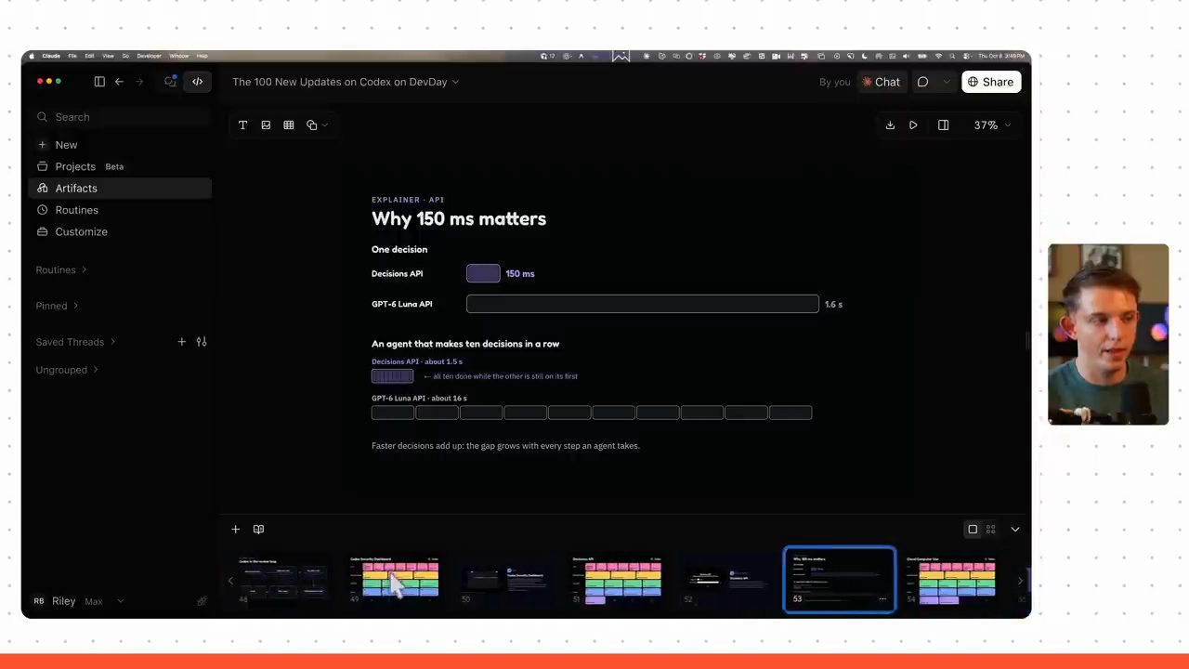Open the 37% zoom dropdown

pyautogui.click(x=992, y=125)
